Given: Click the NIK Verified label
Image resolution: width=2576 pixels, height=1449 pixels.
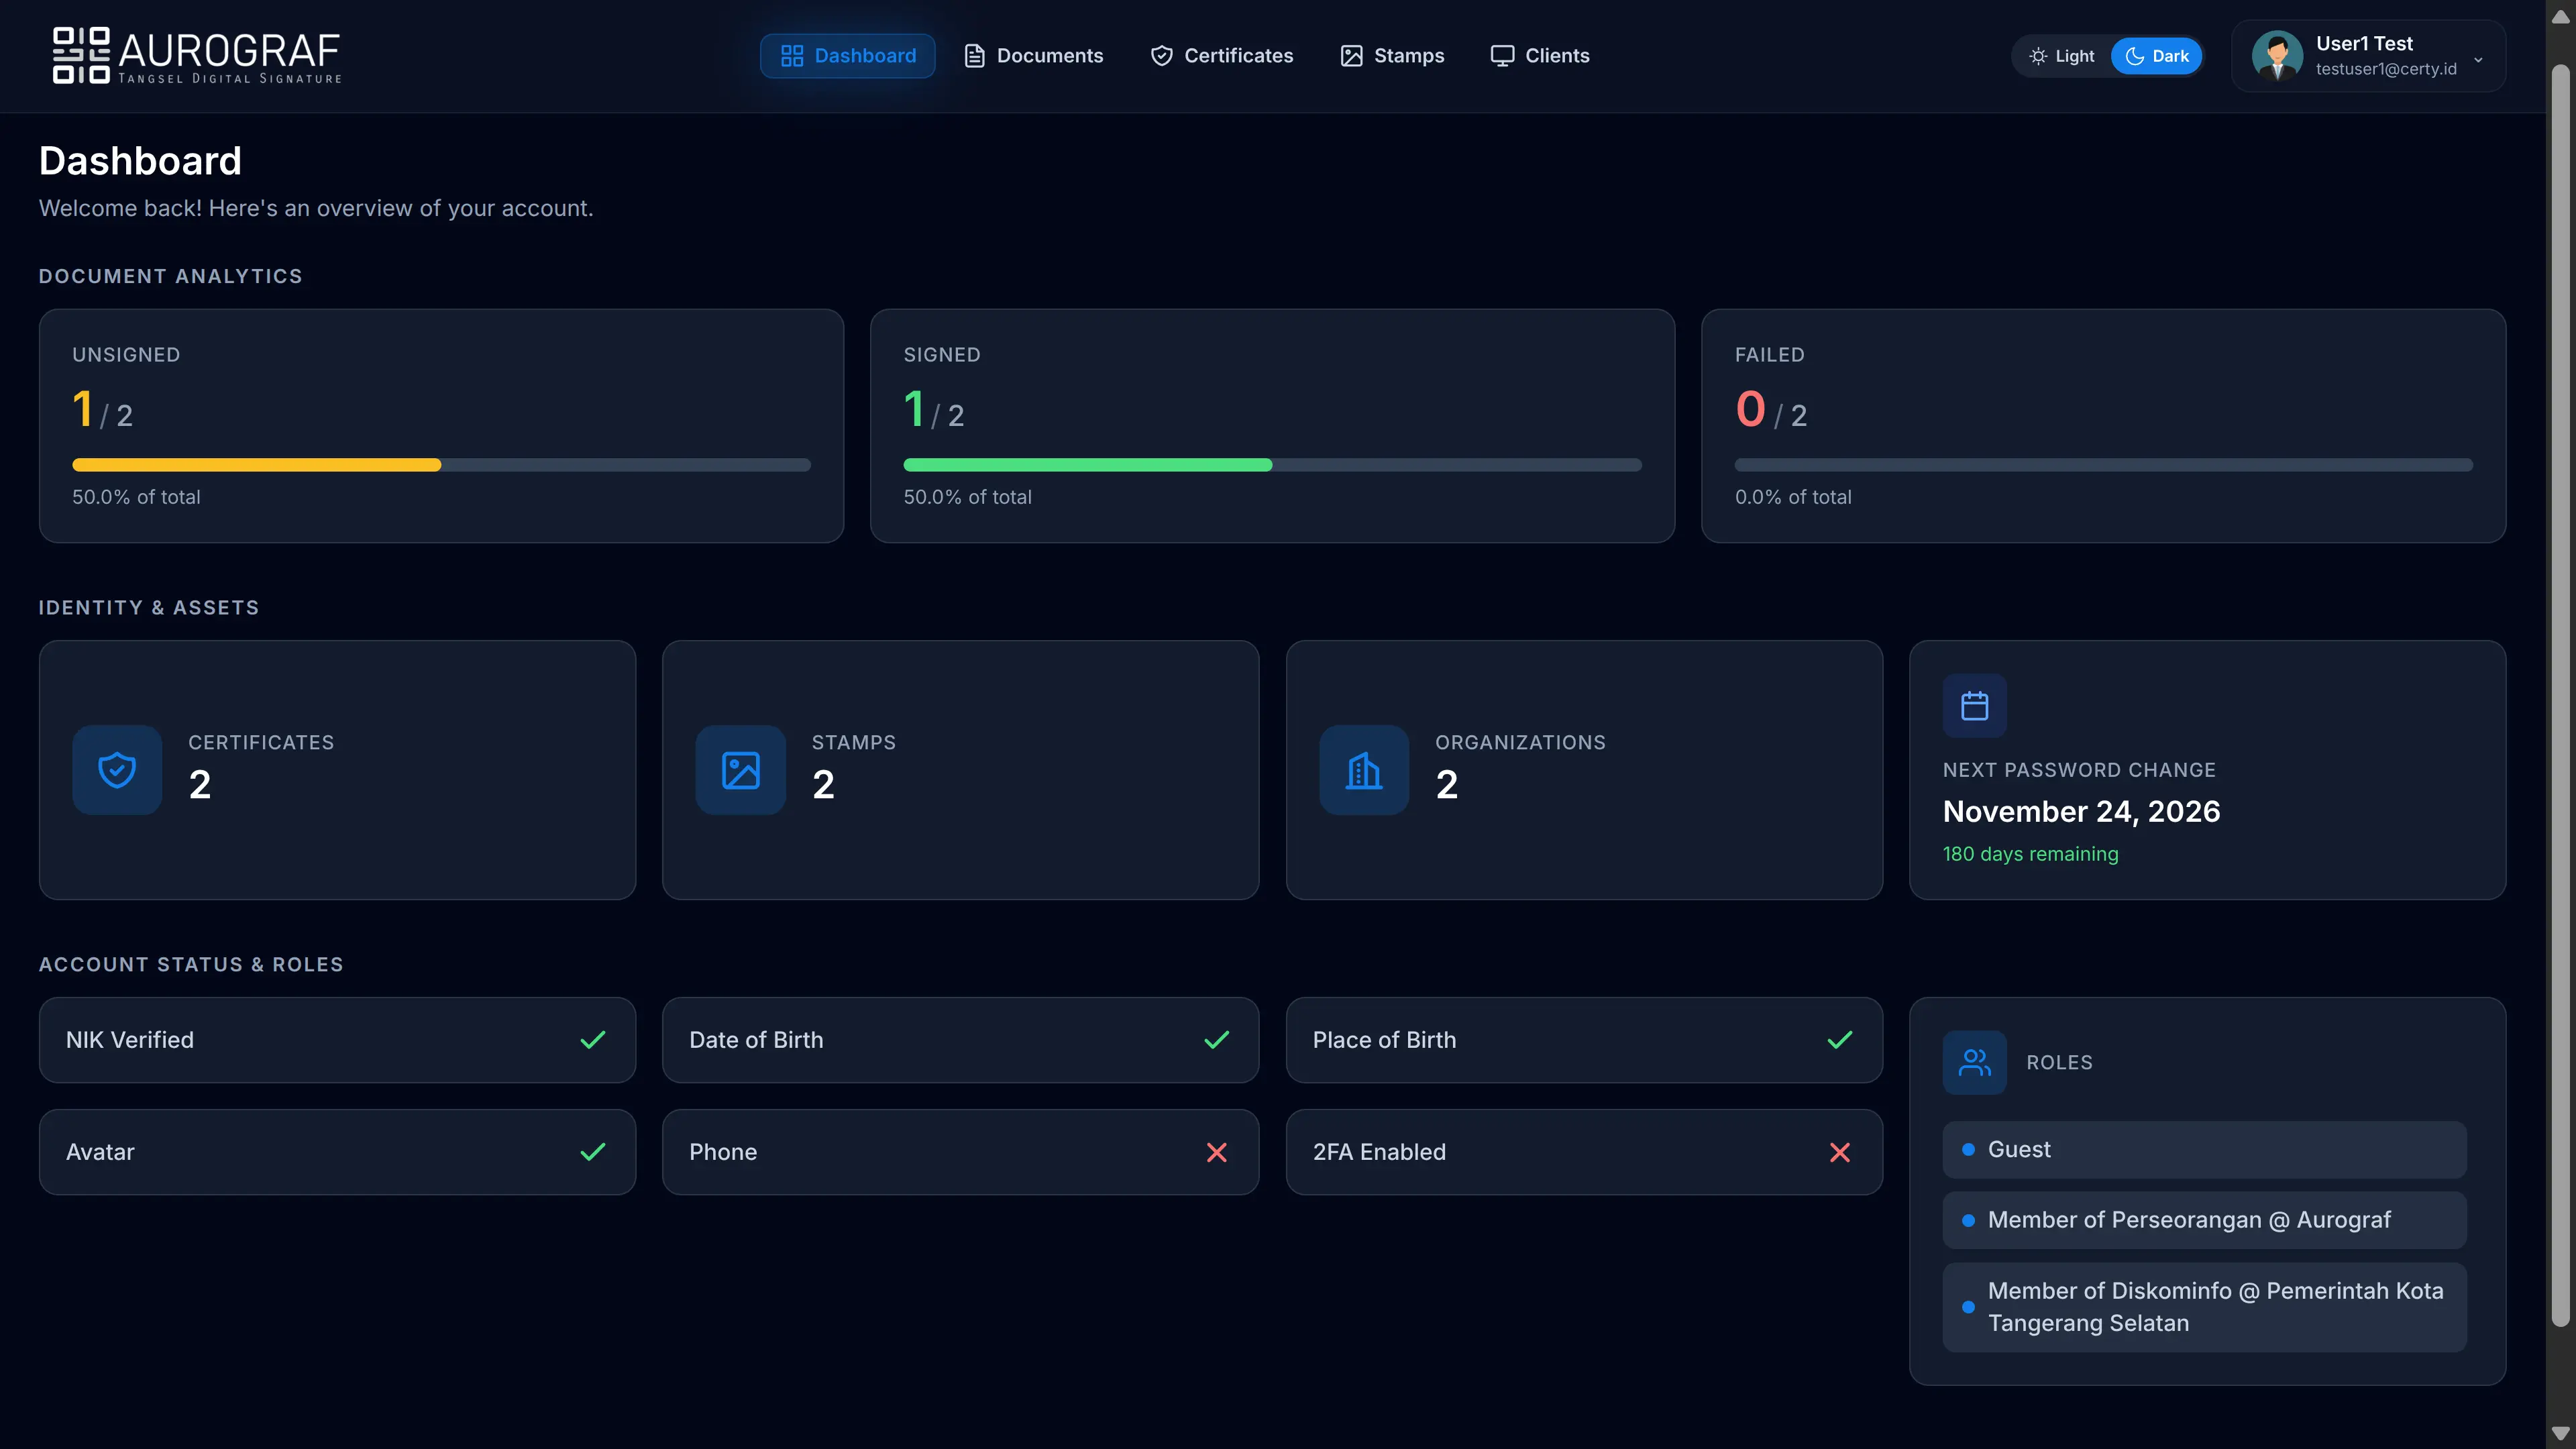Looking at the screenshot, I should [130, 1040].
